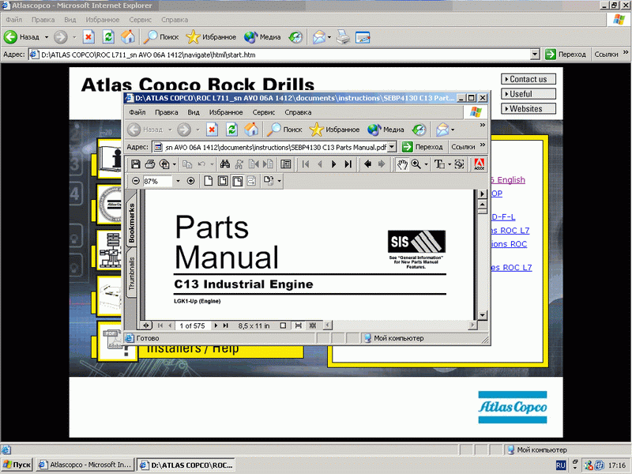Select the Hand tool in PDF toolbar

click(402, 164)
